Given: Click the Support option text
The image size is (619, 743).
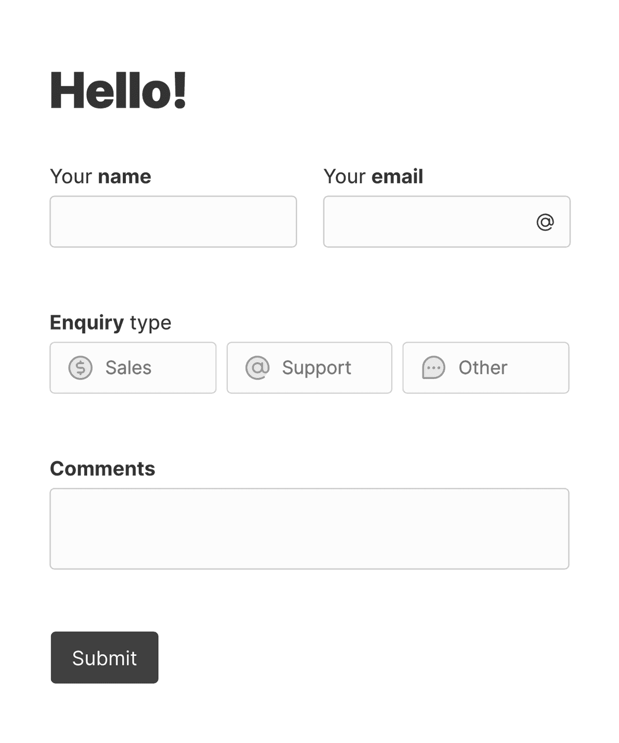Looking at the screenshot, I should (316, 368).
